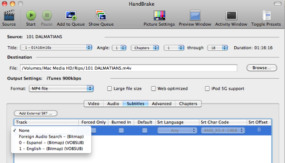Choose Foreign Audio Search - (Bitmap)
Screen dimensions: 285x163
[x=51, y=136]
